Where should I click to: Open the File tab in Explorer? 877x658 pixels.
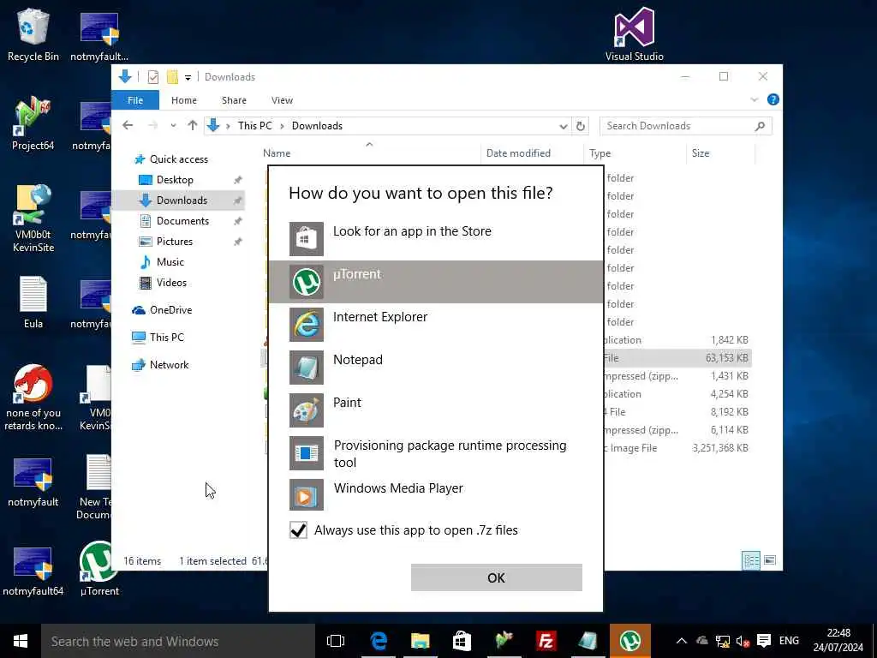coord(135,100)
